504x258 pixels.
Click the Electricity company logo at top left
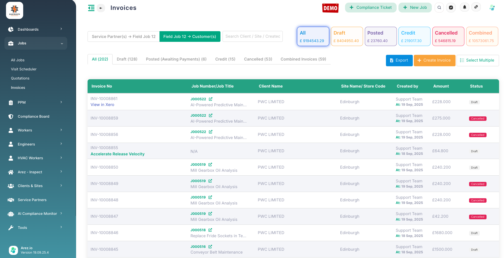(14, 10)
